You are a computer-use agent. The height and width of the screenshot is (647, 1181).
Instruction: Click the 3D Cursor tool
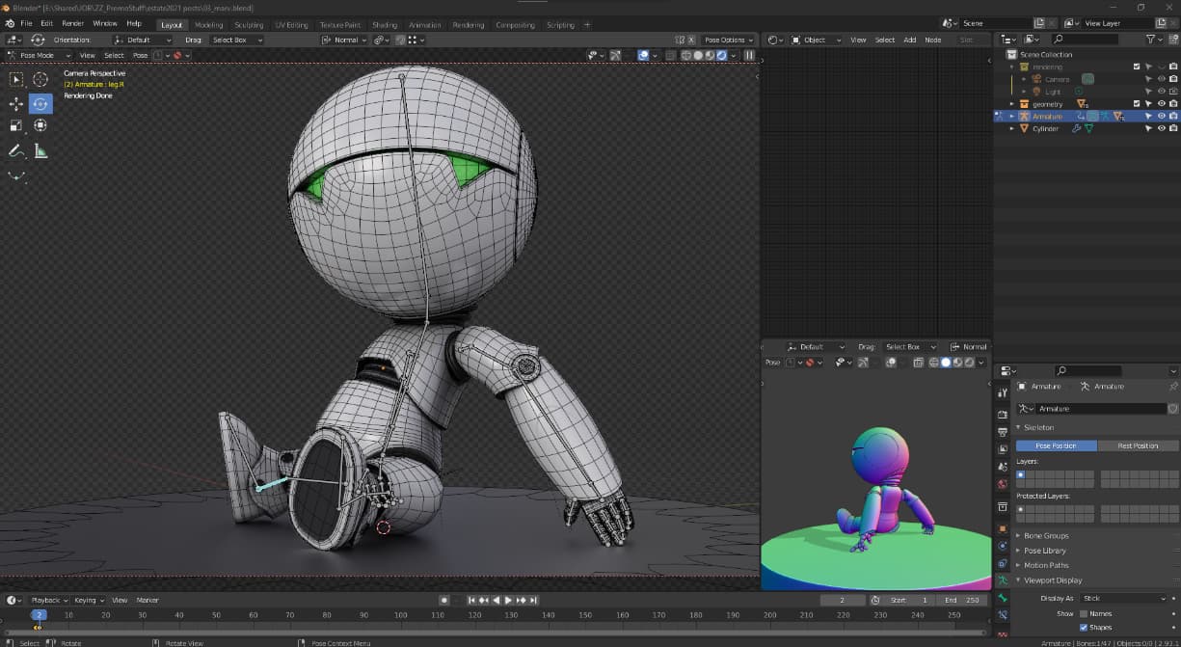pos(40,80)
